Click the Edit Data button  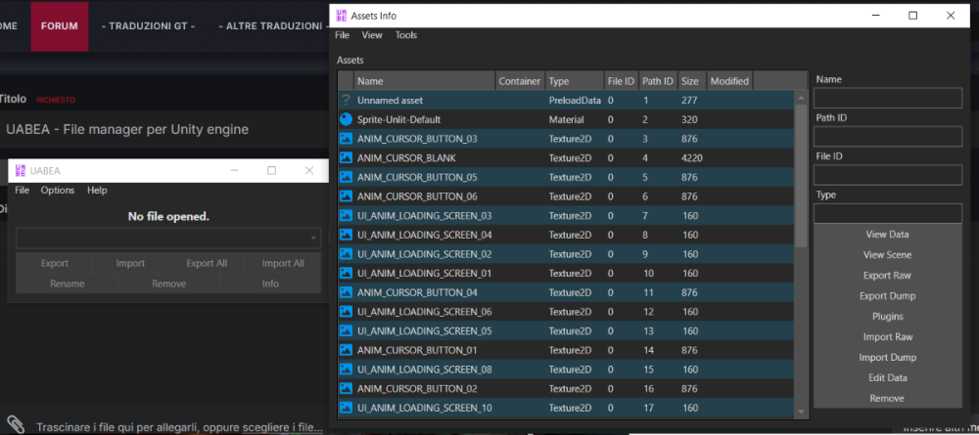(x=887, y=377)
